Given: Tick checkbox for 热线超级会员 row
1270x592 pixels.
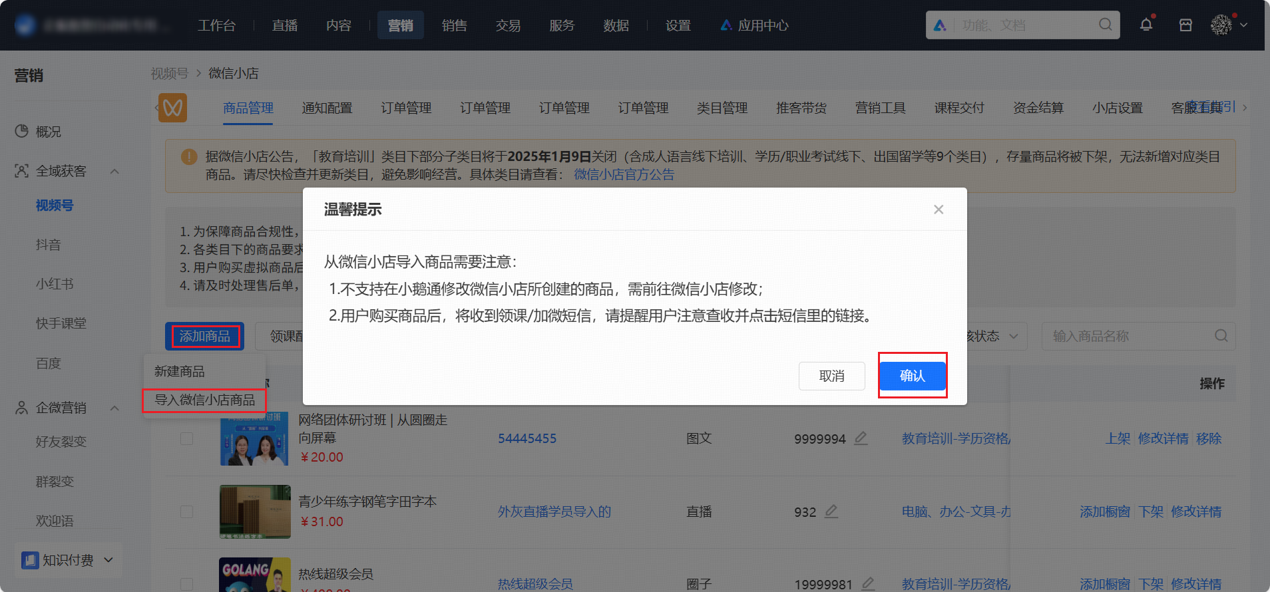Looking at the screenshot, I should click(x=186, y=584).
